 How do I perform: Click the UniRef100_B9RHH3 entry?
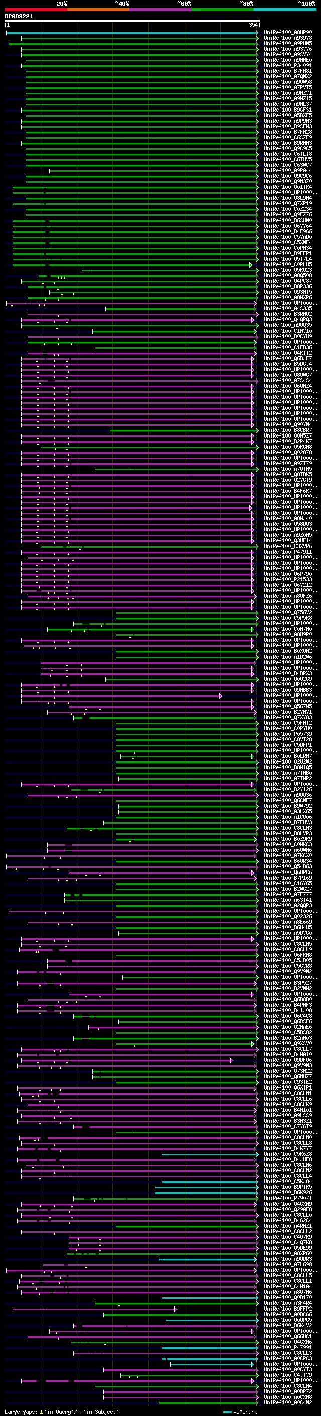pos(288,143)
